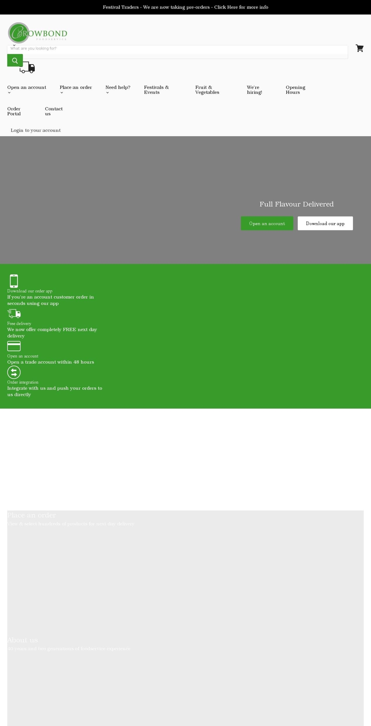371x726 pixels.
Task: Open Order Portal menu item
Action: point(14,111)
